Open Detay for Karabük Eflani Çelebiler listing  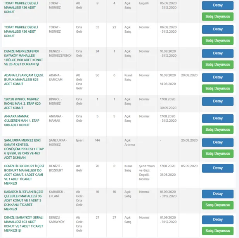pos(218,194)
